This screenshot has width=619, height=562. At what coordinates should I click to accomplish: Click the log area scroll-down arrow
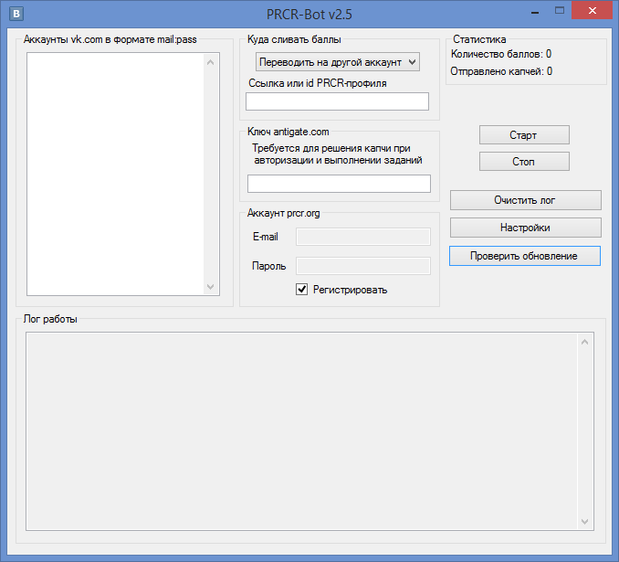coord(584,522)
